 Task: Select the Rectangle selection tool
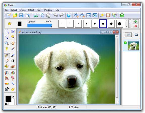point(7,32)
